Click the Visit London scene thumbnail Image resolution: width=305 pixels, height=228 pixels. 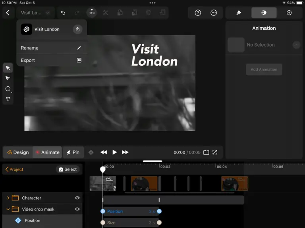point(103,183)
